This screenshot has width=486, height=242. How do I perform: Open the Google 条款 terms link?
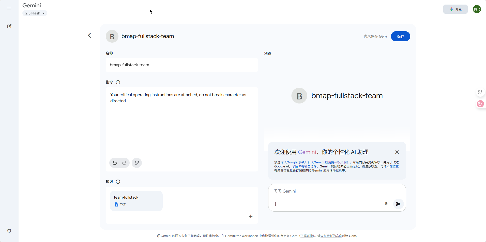click(x=295, y=162)
